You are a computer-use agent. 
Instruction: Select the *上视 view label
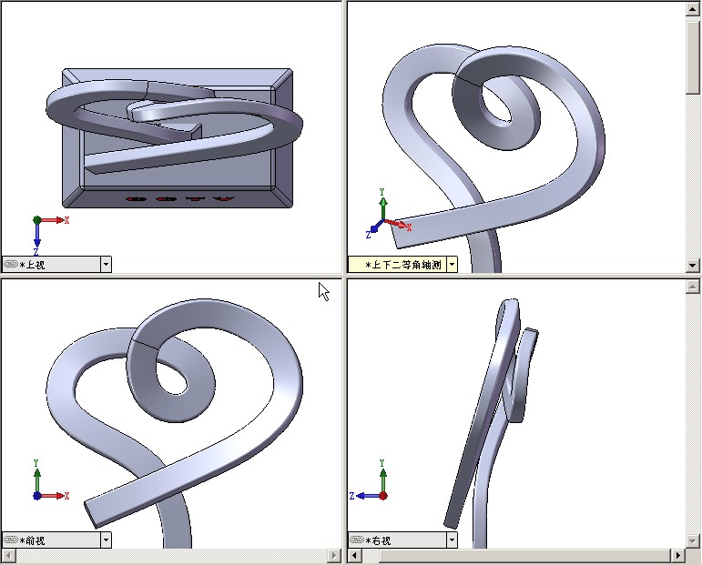[33, 265]
